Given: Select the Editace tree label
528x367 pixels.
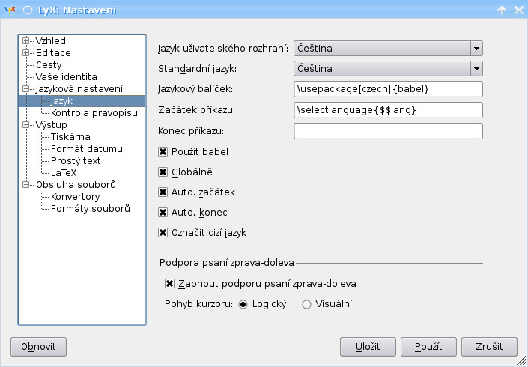Looking at the screenshot, I should click(x=53, y=53).
